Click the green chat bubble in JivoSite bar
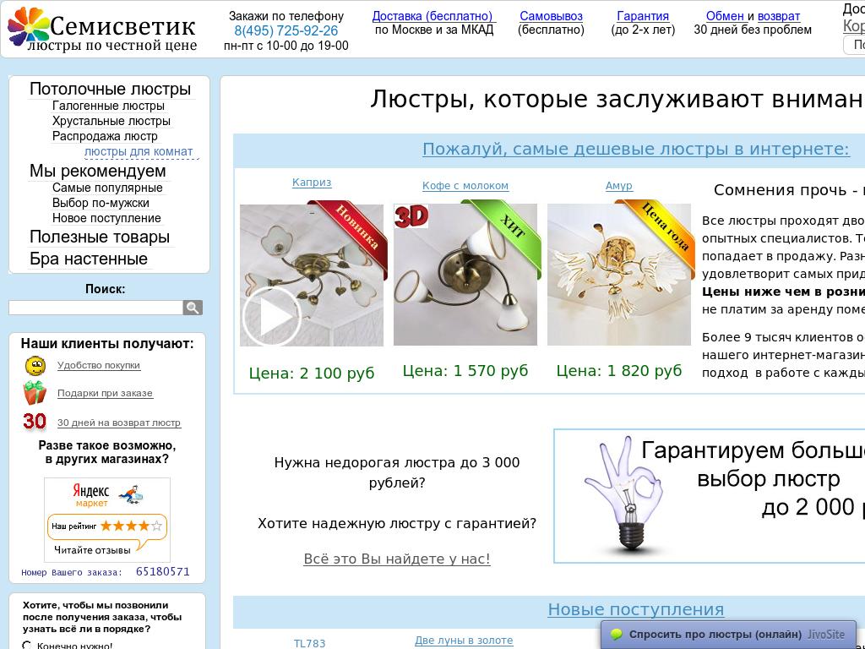 617,633
